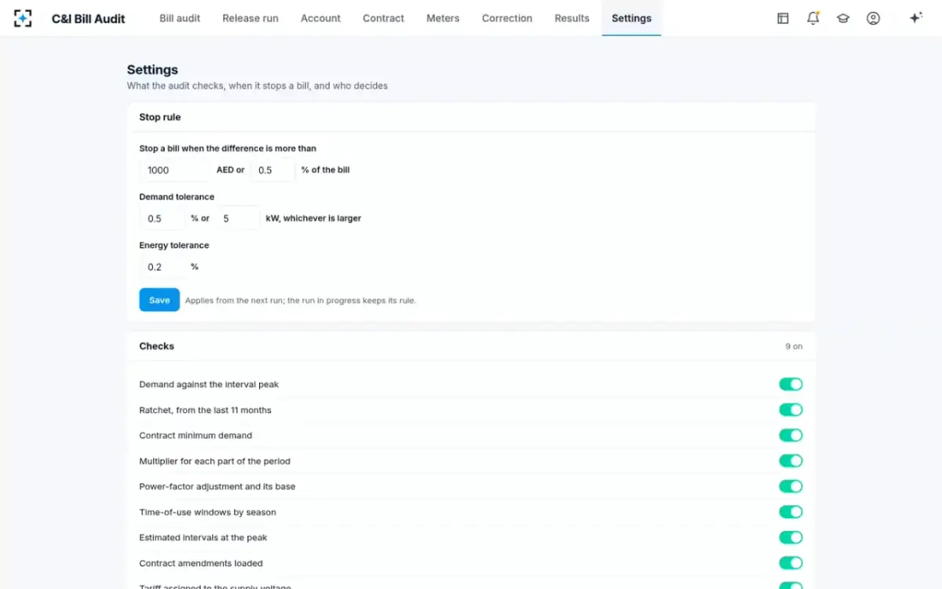Click the Checks section heading
The width and height of the screenshot is (942, 589).
(157, 346)
